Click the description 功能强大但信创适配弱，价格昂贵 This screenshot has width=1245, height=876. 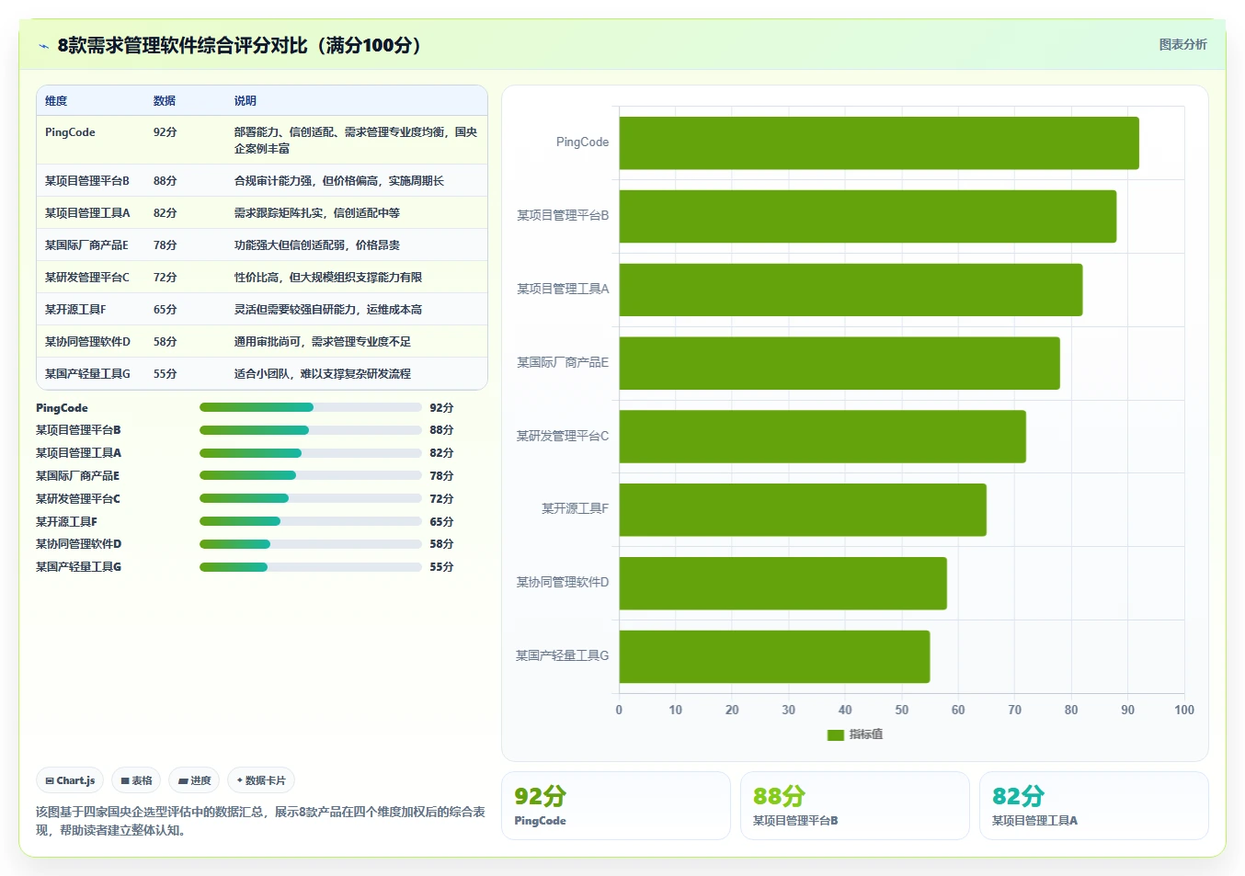317,245
